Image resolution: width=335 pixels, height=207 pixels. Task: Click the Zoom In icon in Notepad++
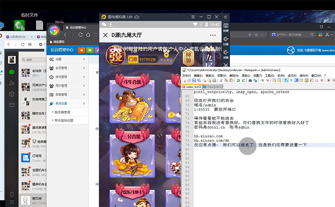(262, 80)
